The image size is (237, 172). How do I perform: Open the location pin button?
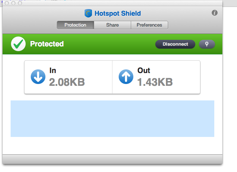coord(207,44)
